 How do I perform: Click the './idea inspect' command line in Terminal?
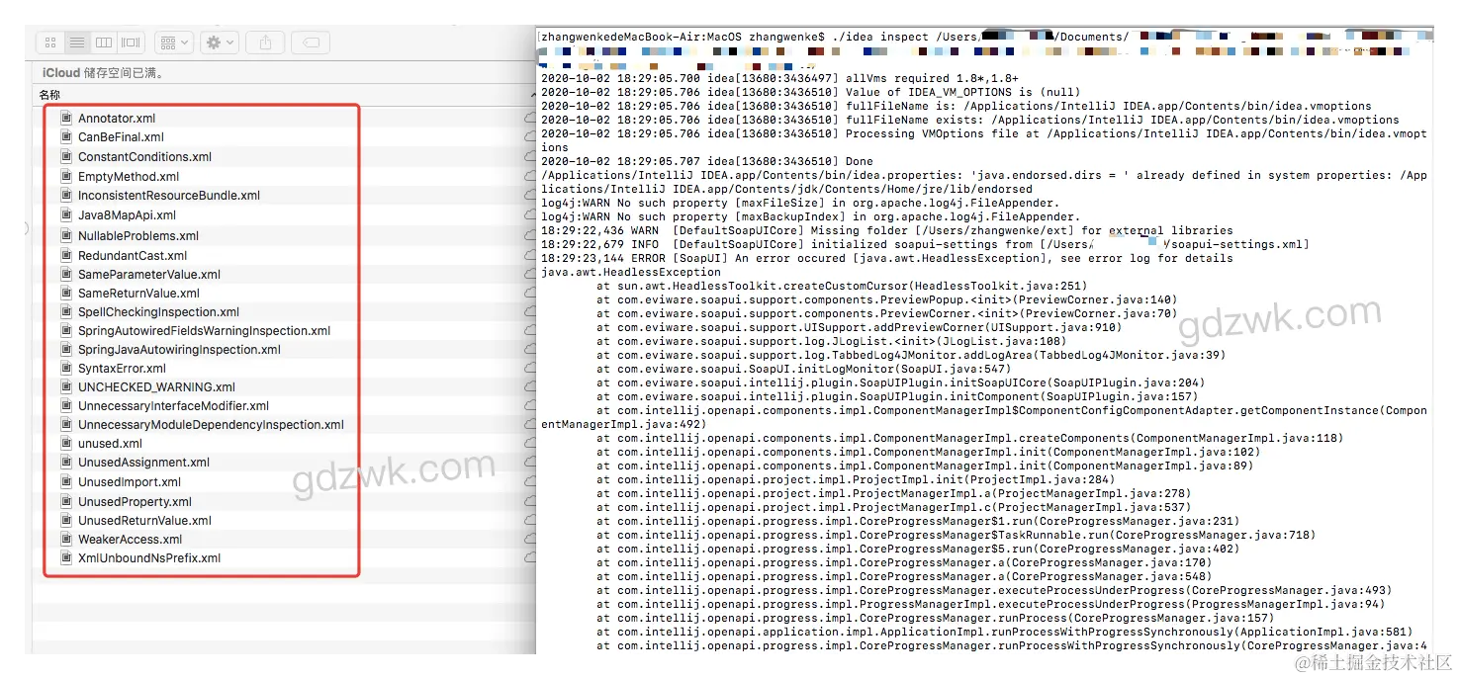click(984, 37)
